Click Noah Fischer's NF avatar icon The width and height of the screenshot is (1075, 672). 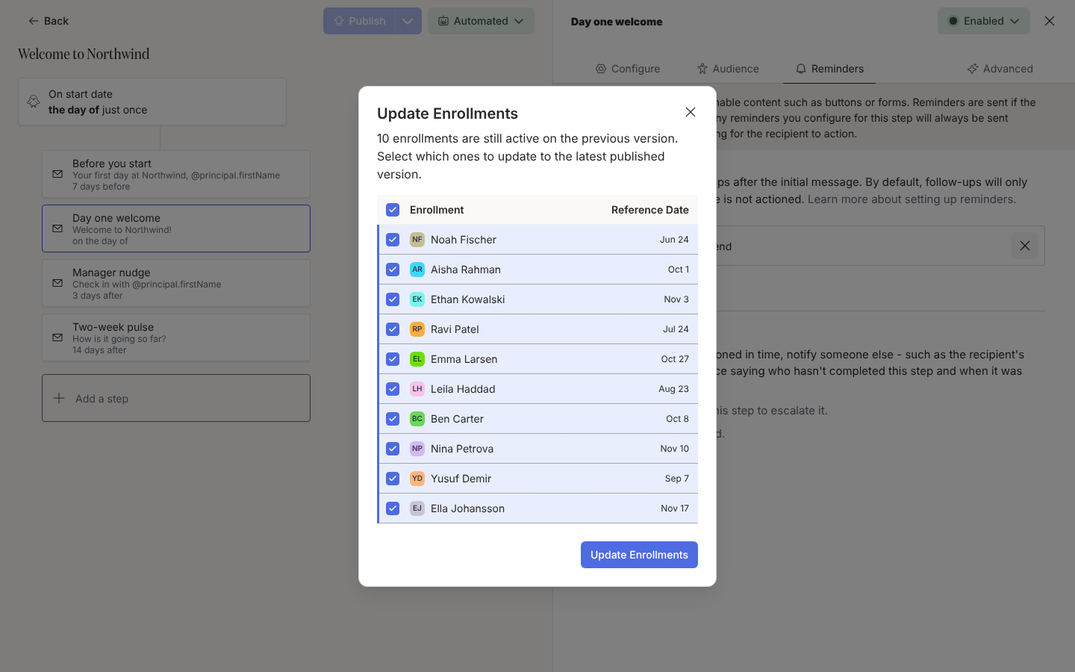[417, 240]
